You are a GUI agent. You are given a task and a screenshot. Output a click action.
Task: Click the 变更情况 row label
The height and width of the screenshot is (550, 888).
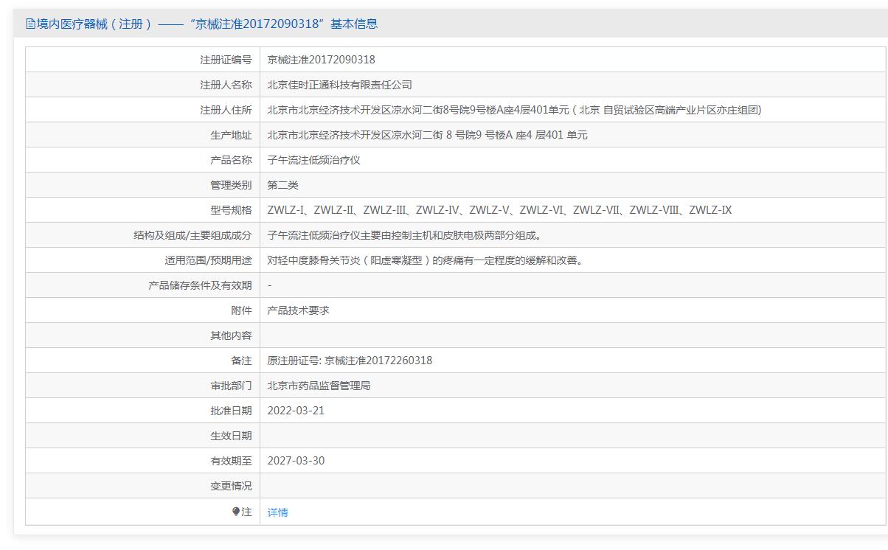pos(231,486)
